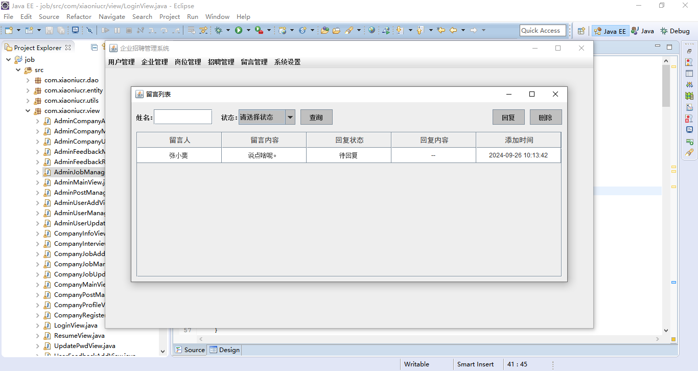This screenshot has height=371, width=698.
Task: Switch to the Java perspective
Action: (642, 31)
